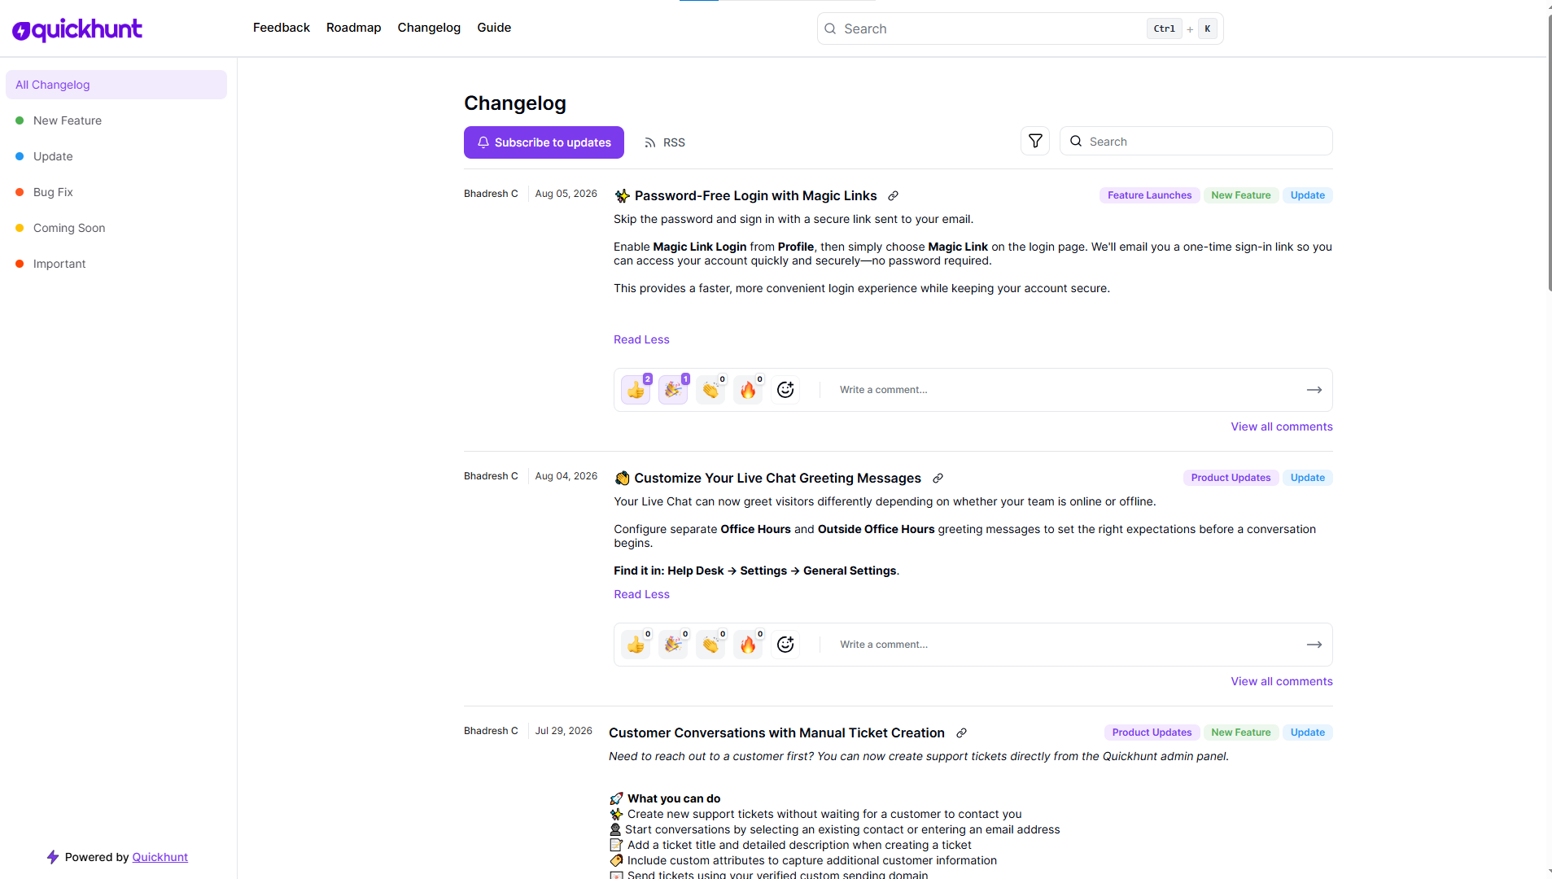Open Password-Free Login with Magic Links title
The height and width of the screenshot is (879, 1552).
point(755,196)
